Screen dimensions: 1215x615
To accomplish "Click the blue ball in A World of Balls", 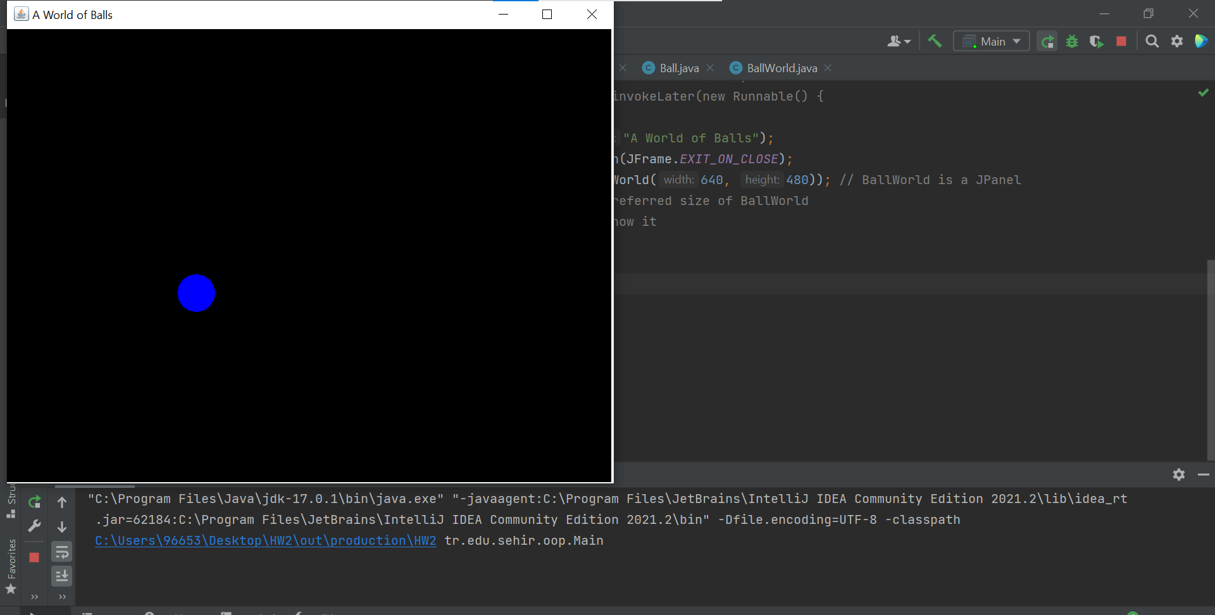I will pos(196,293).
